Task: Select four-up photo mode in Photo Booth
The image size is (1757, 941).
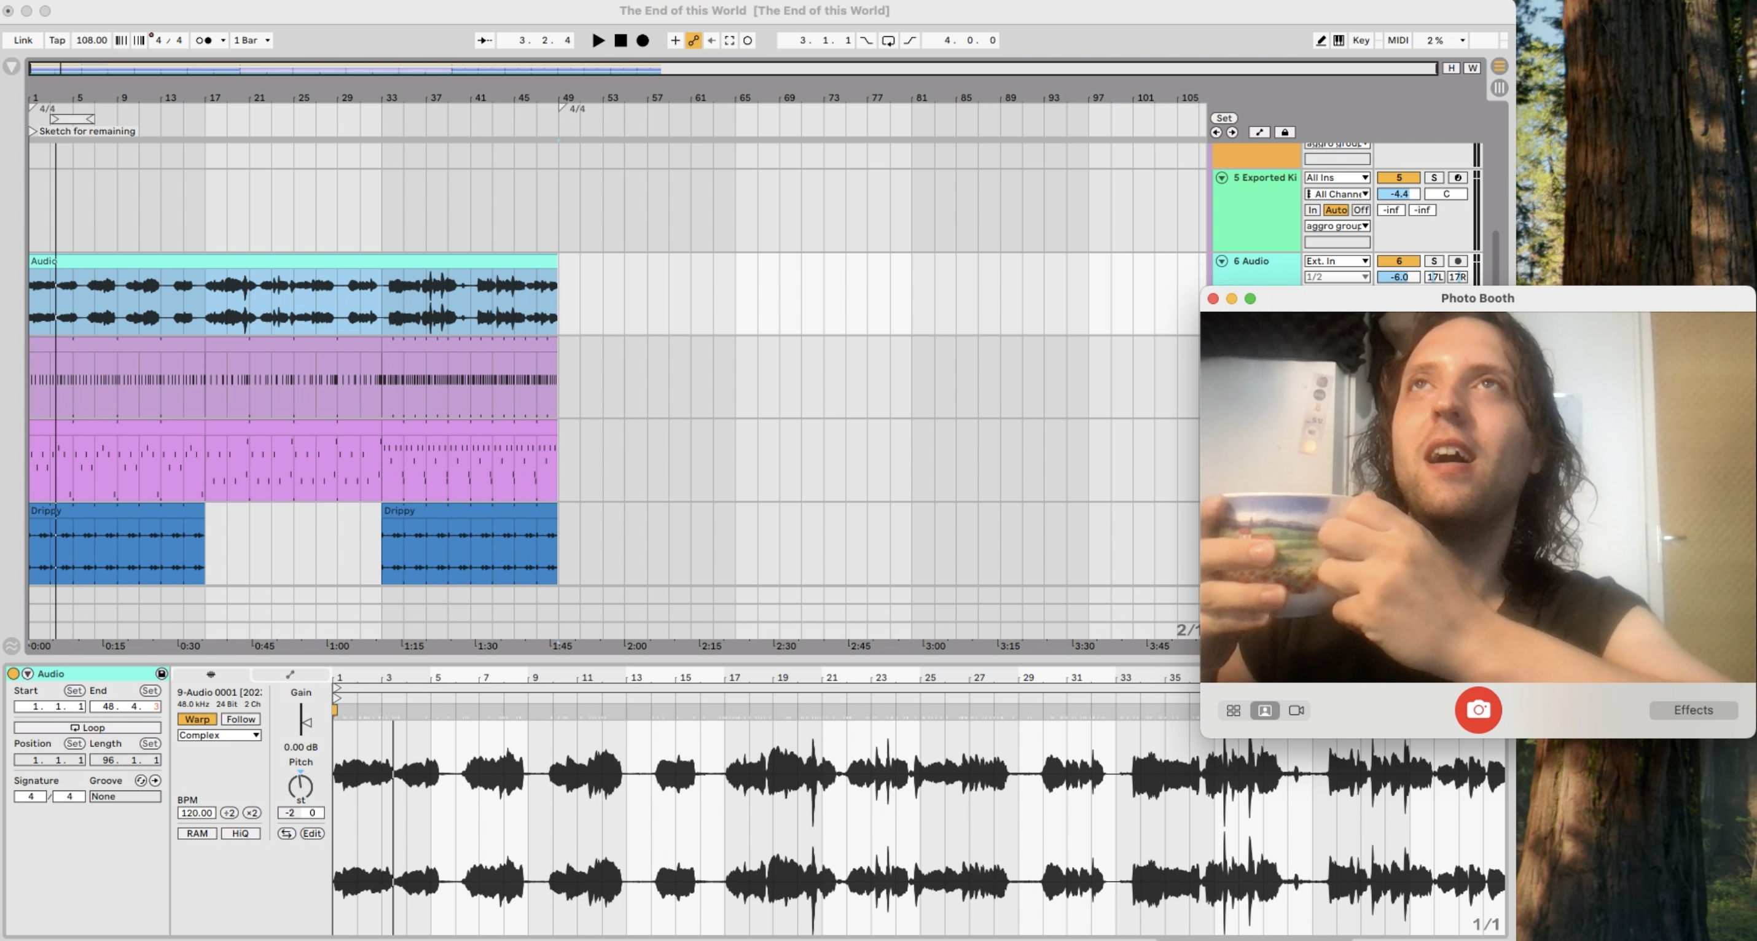Action: point(1233,711)
